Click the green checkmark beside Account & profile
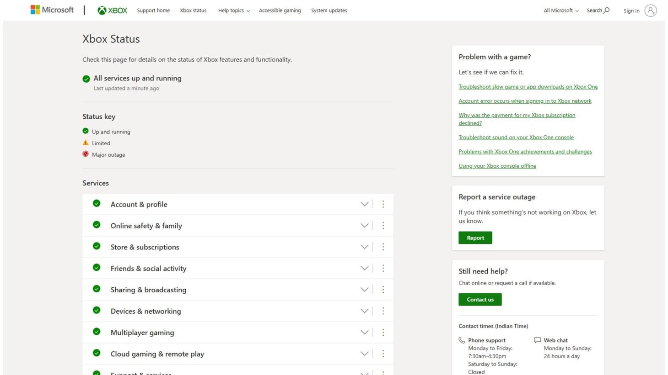This screenshot has width=668, height=375. coord(97,204)
